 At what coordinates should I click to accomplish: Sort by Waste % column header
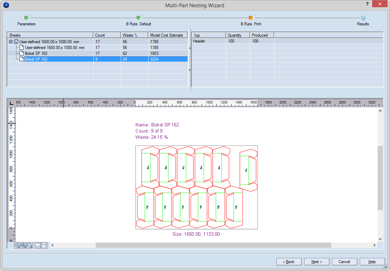coord(134,35)
